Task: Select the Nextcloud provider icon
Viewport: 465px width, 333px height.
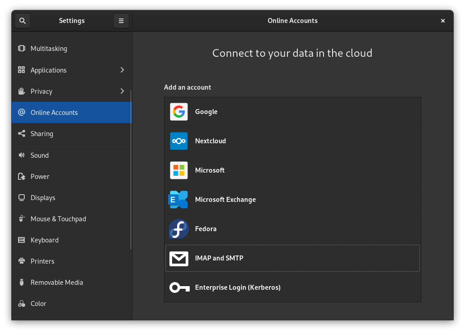Action: coord(178,141)
